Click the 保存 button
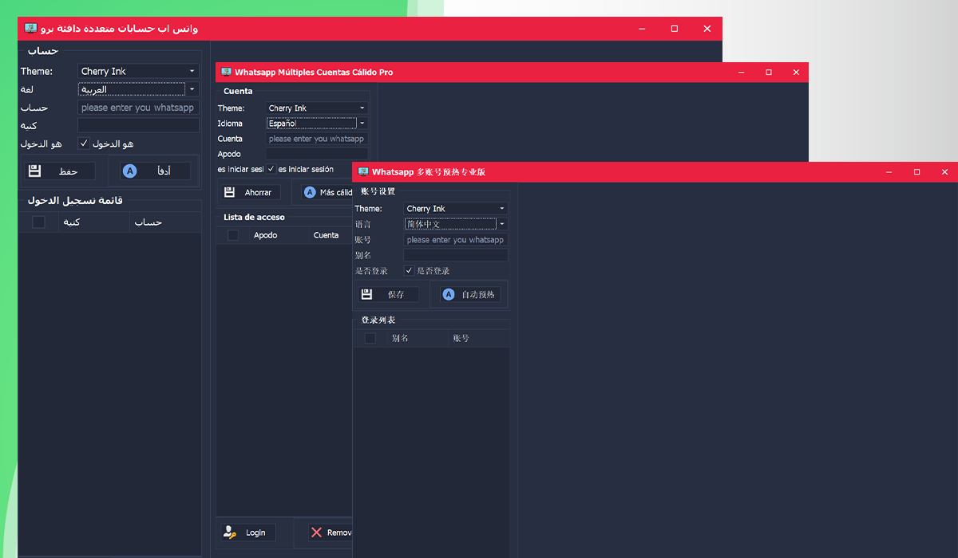 point(388,294)
